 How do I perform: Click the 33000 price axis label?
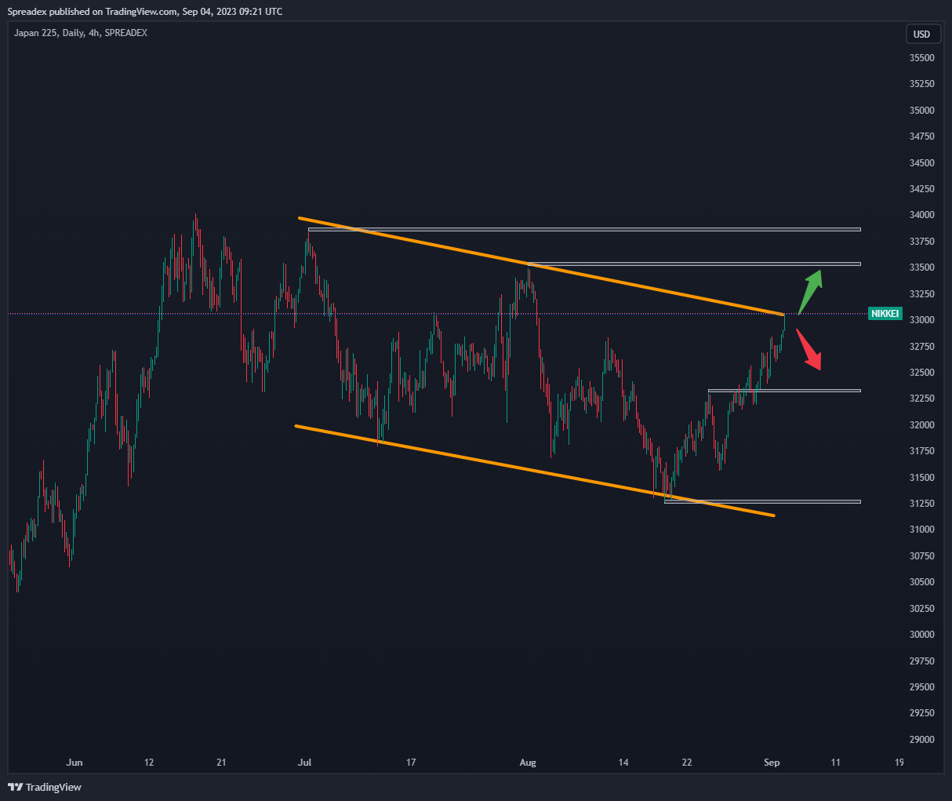921,320
